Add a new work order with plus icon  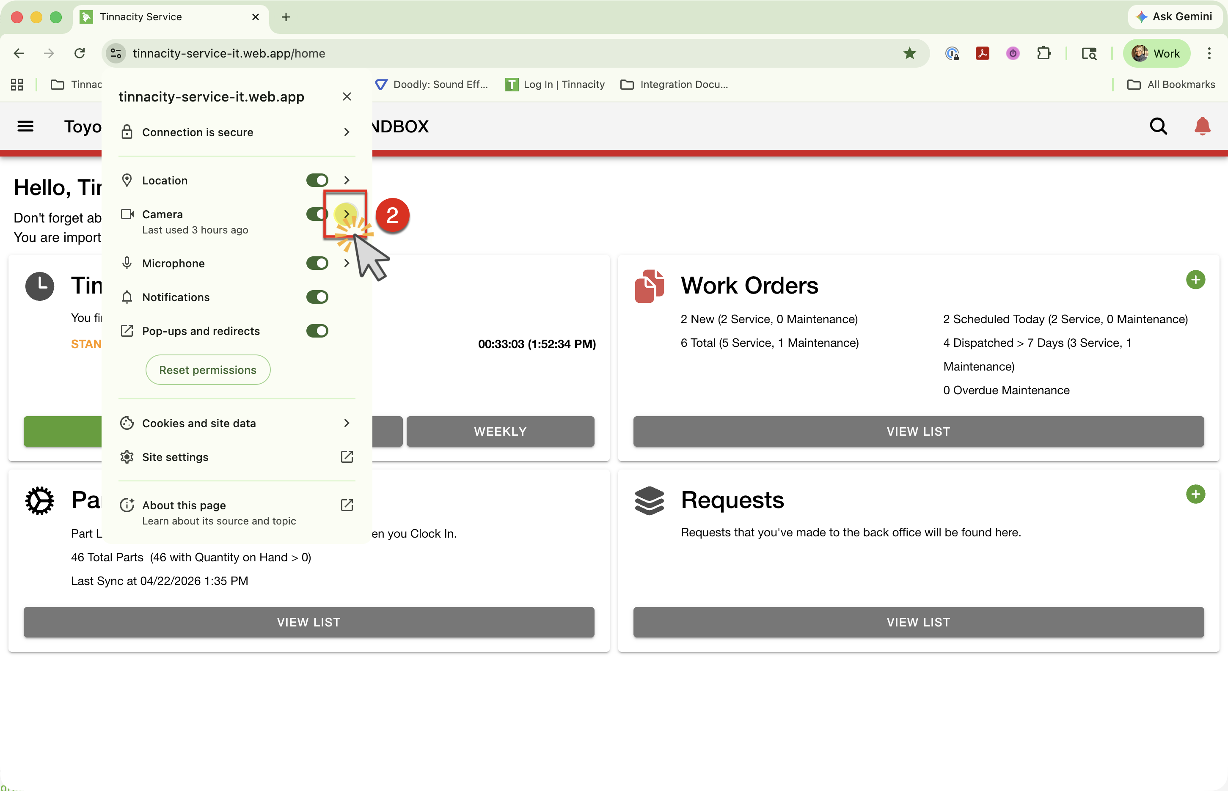tap(1195, 280)
